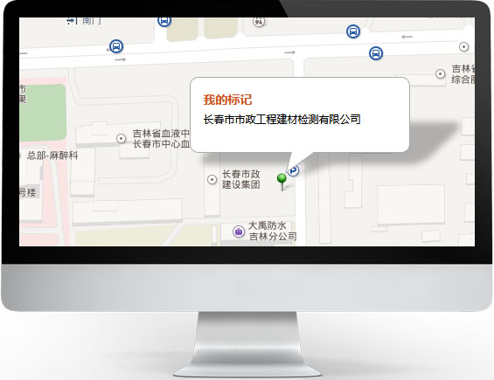The width and height of the screenshot is (494, 380).
Task: Open the purple shopping bag icon by 大禹防水
Action: 239,231
